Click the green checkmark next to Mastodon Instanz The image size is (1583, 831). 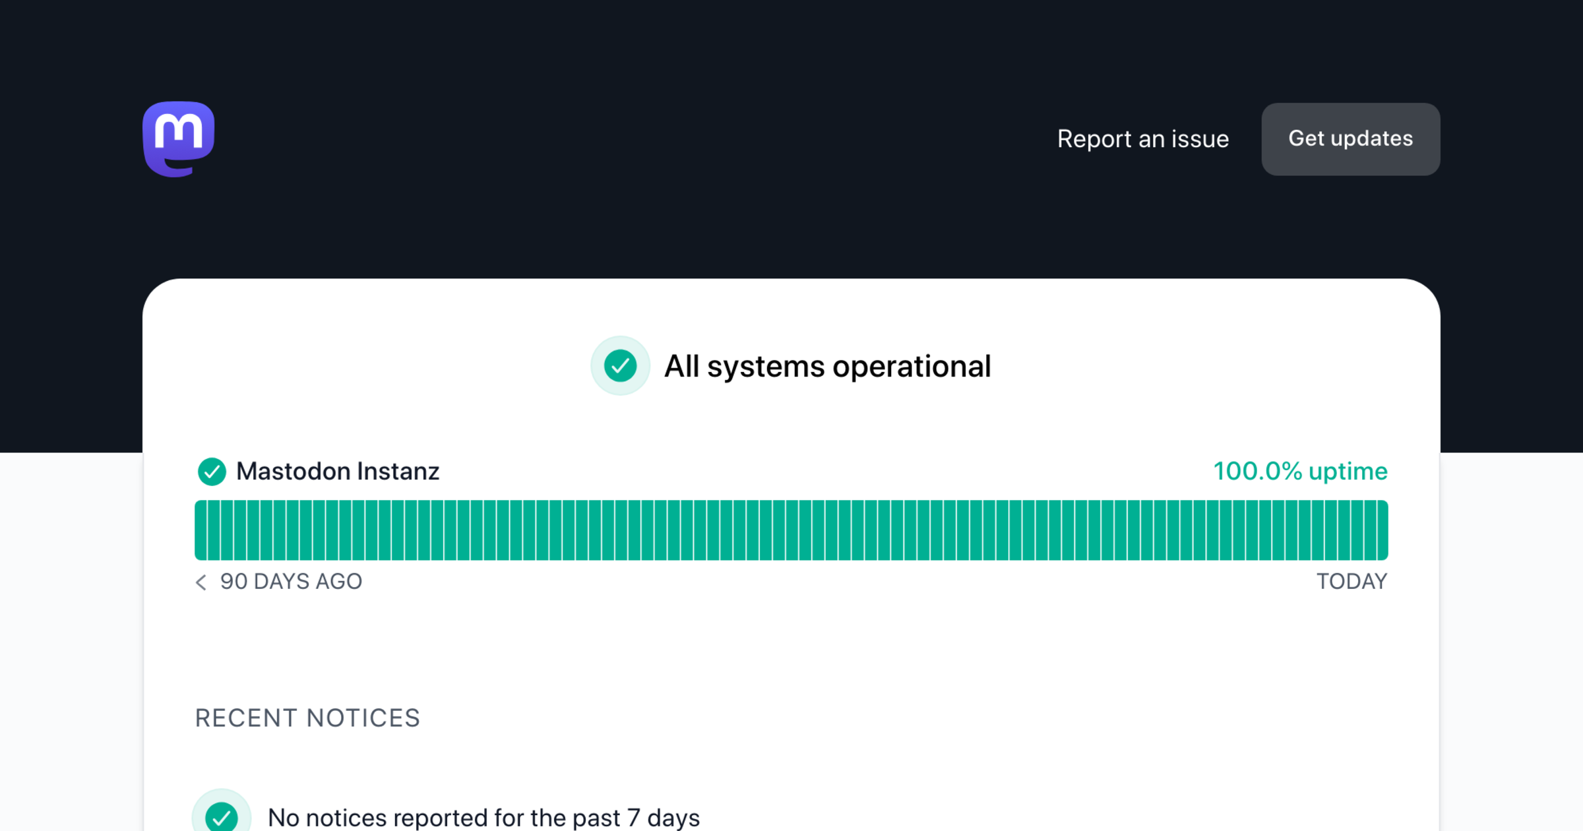[x=212, y=472]
